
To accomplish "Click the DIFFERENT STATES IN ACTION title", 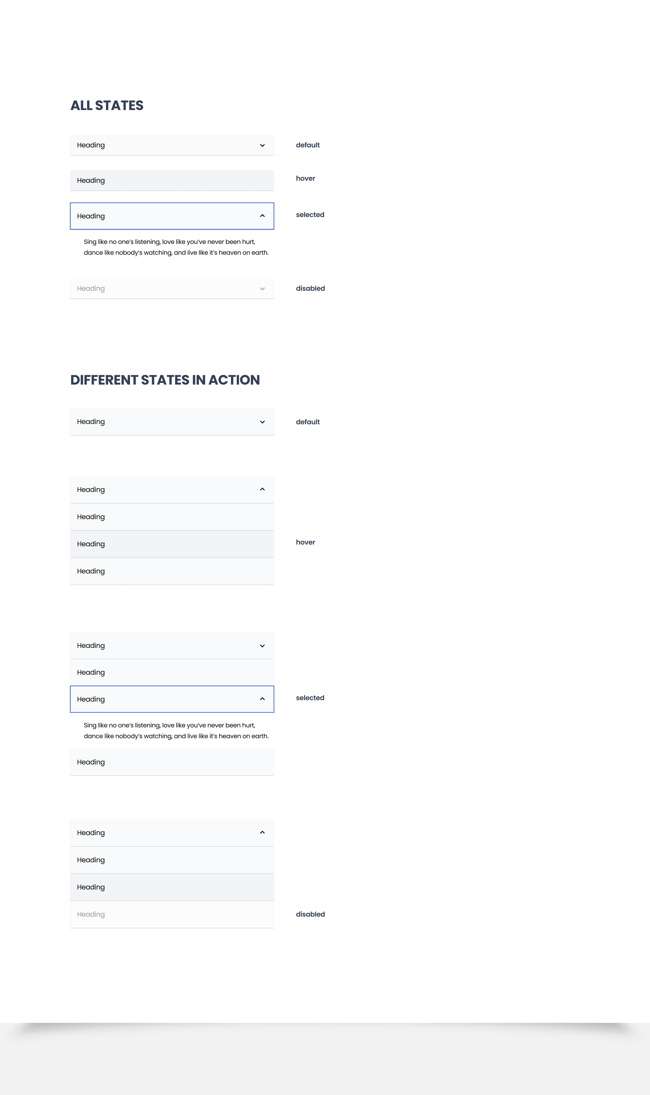I will pos(165,380).
